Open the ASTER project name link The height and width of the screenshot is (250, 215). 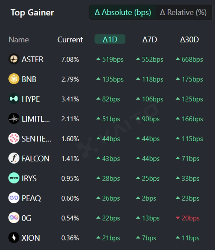33,59
